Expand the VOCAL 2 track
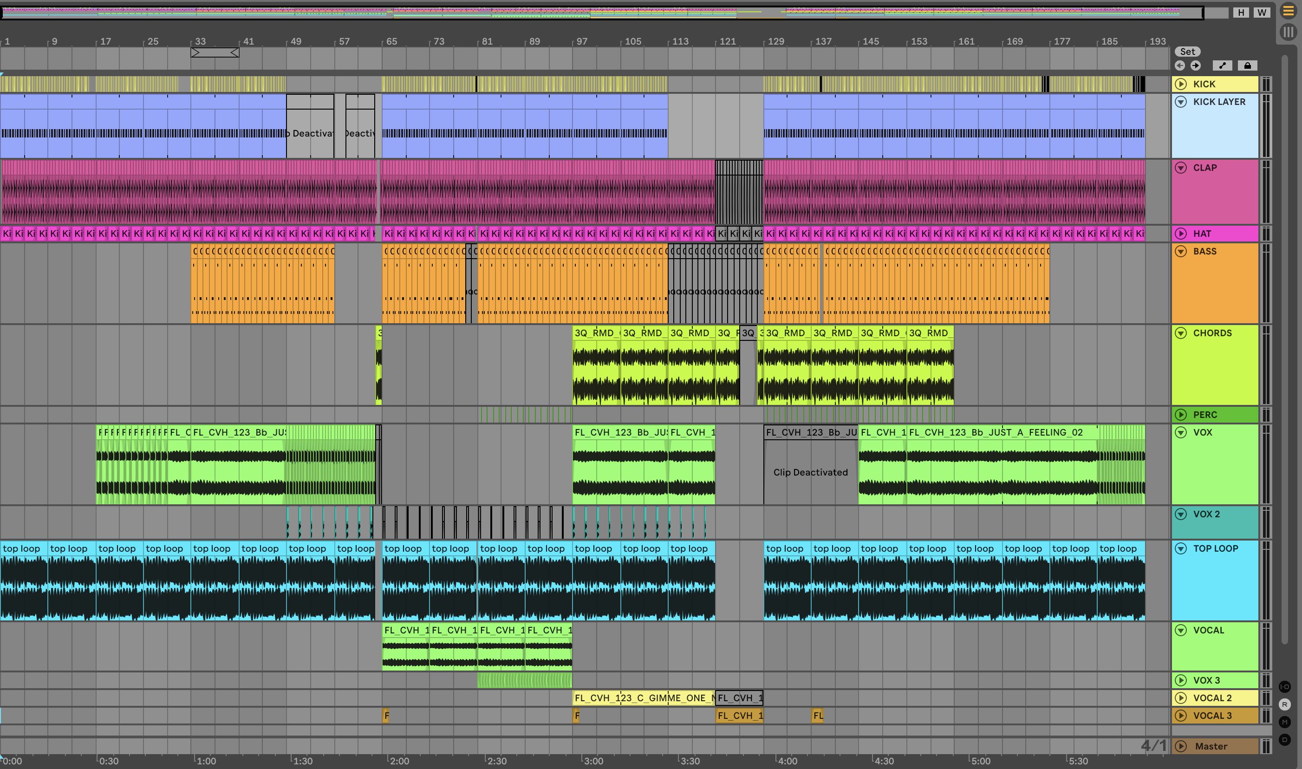Viewport: 1302px width, 769px height. tap(1181, 697)
